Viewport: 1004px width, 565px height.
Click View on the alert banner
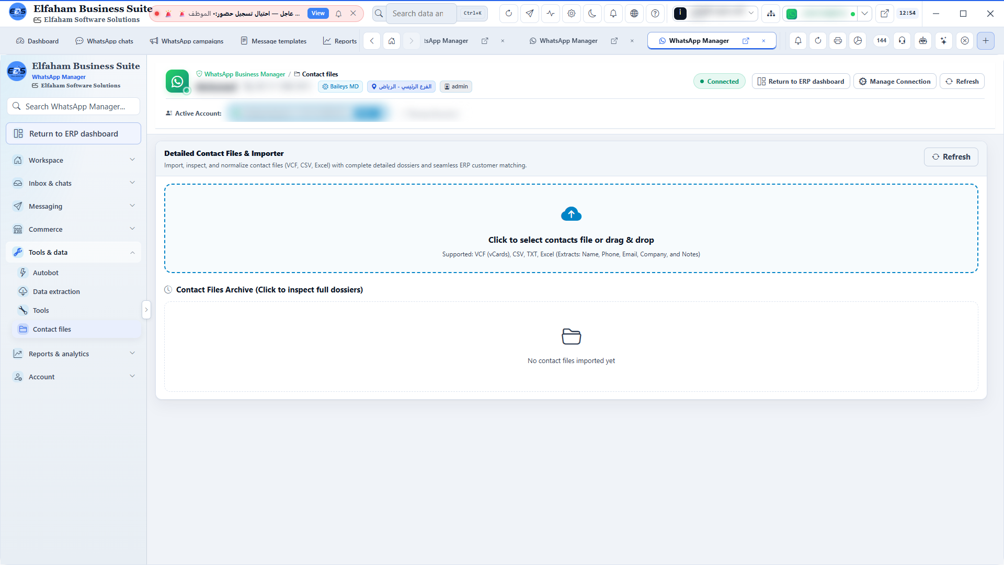pyautogui.click(x=318, y=14)
